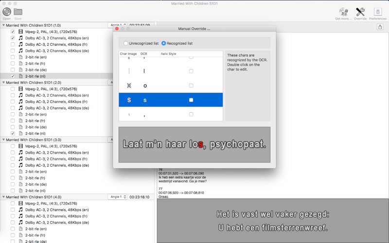Uncheck 2-bit rle (nl) in title 2.0
The height and width of the screenshot is (243, 389).
click(x=13, y=133)
